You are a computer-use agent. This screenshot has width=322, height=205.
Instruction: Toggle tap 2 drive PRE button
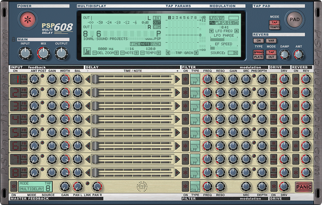[273, 95]
